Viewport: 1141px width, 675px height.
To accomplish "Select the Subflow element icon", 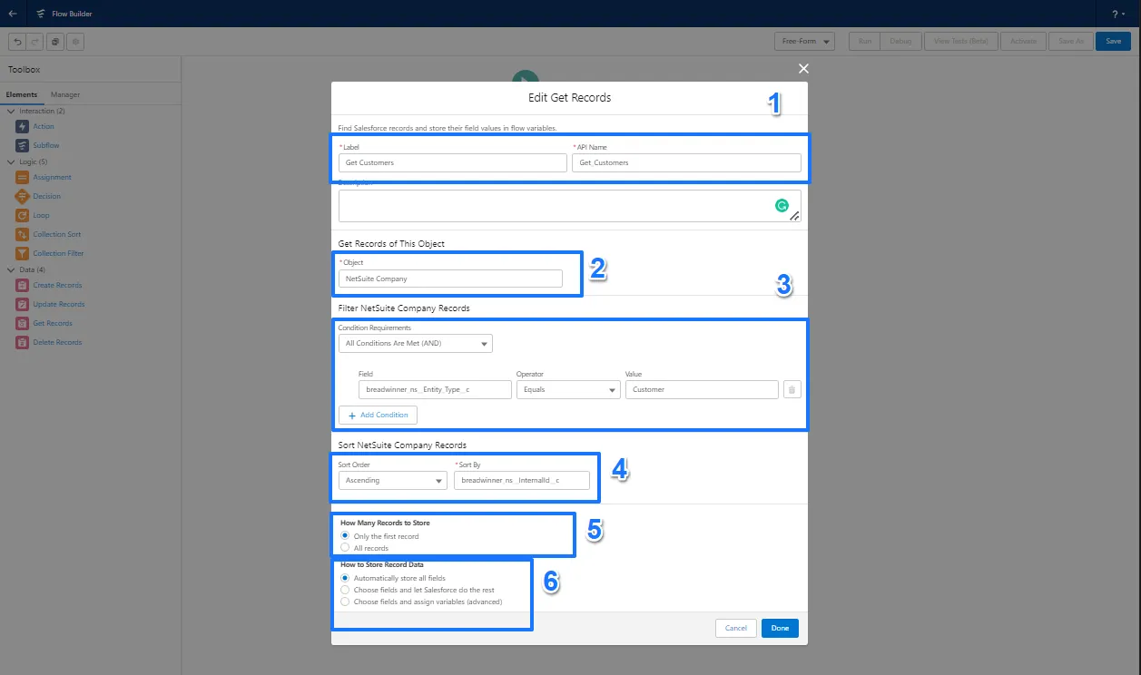I will pos(23,145).
